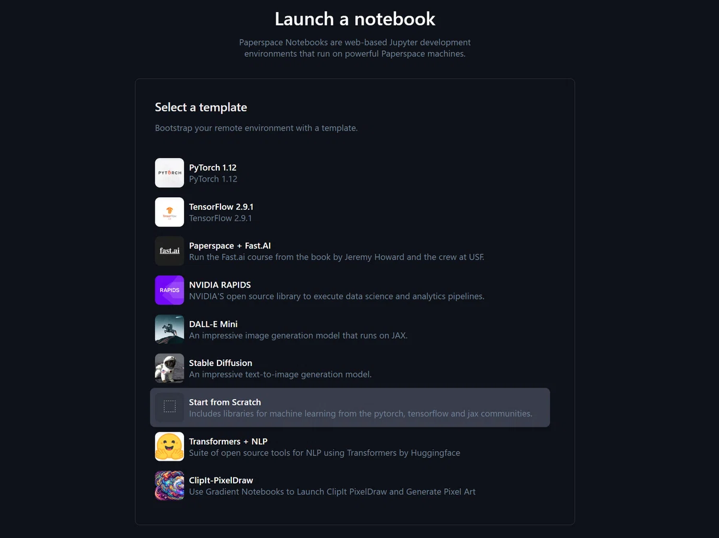This screenshot has width=719, height=538.
Task: Click the TensorFlow logo icon
Action: coord(170,212)
